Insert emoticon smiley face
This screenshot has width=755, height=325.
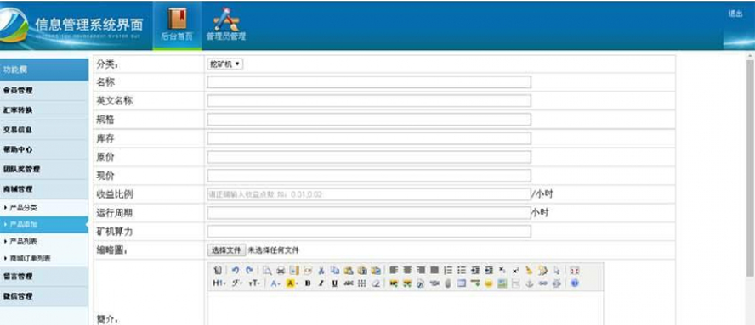coord(489,283)
